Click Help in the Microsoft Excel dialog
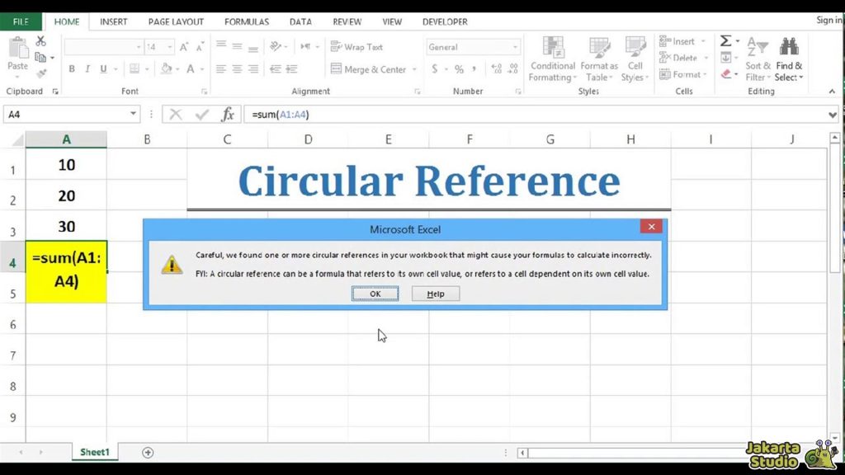 [436, 294]
